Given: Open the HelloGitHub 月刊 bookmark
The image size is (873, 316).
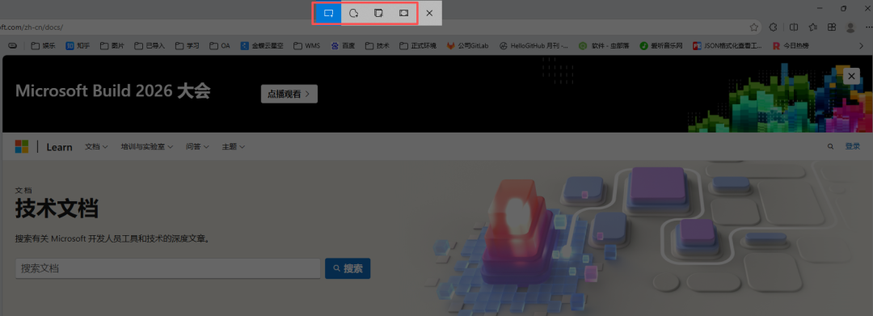Looking at the screenshot, I should 534,45.
